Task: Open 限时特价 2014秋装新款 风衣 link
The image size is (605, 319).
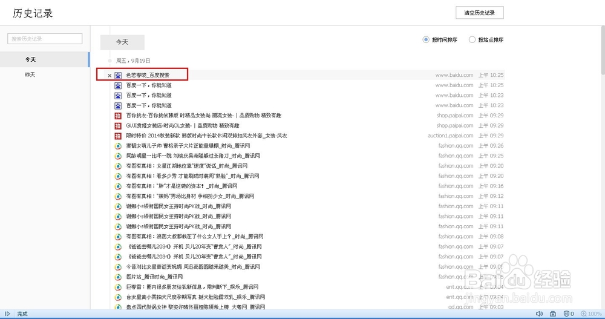Action: tap(206, 136)
